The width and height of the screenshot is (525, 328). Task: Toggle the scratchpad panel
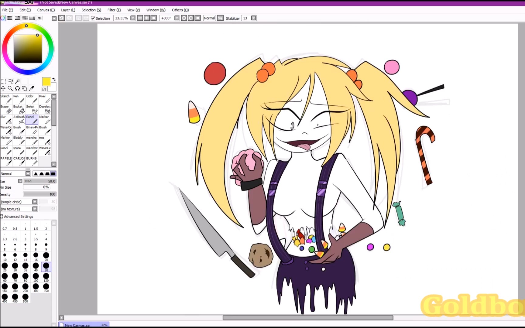pyautogui.click(x=39, y=18)
